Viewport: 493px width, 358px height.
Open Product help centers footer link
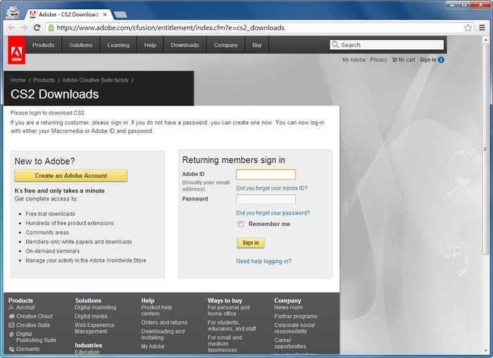click(156, 311)
